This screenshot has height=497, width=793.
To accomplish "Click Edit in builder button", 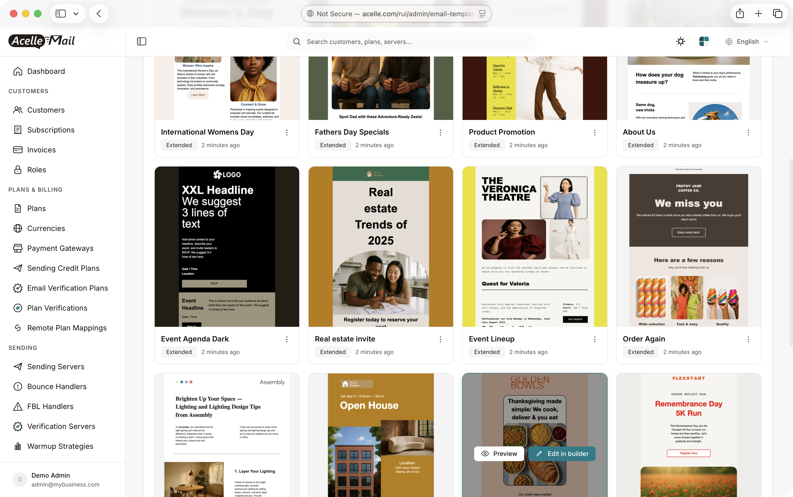I will click(x=562, y=454).
